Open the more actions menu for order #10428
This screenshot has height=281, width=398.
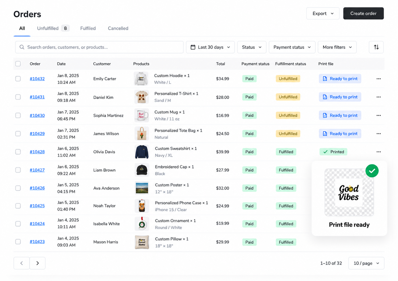(379, 152)
